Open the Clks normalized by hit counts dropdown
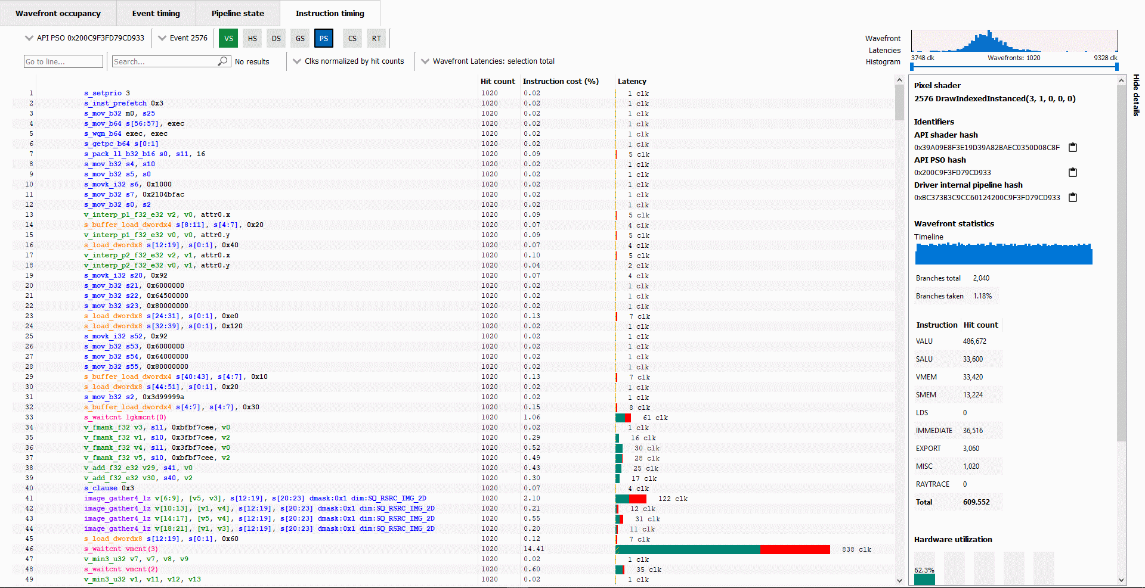This screenshot has width=1145, height=588. point(349,61)
